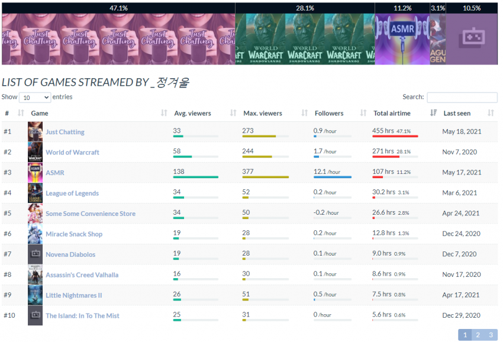Click the Some Some Convenience Store thumbnail
503x342 pixels.
(x=35, y=214)
